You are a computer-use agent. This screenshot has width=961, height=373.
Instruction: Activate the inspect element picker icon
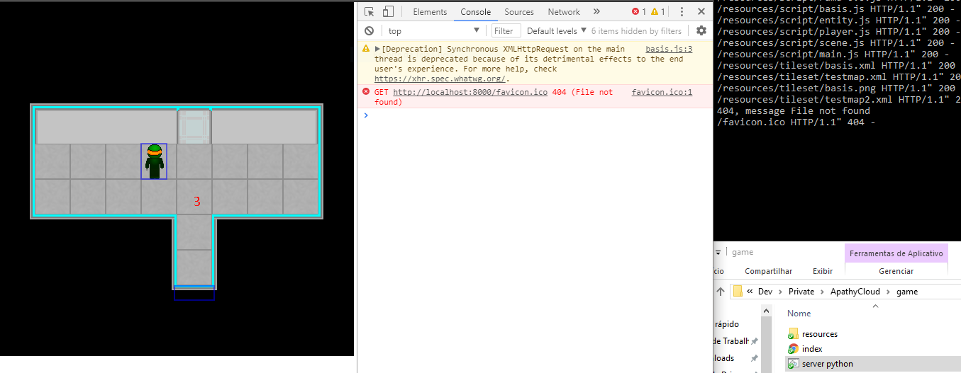[x=369, y=11]
